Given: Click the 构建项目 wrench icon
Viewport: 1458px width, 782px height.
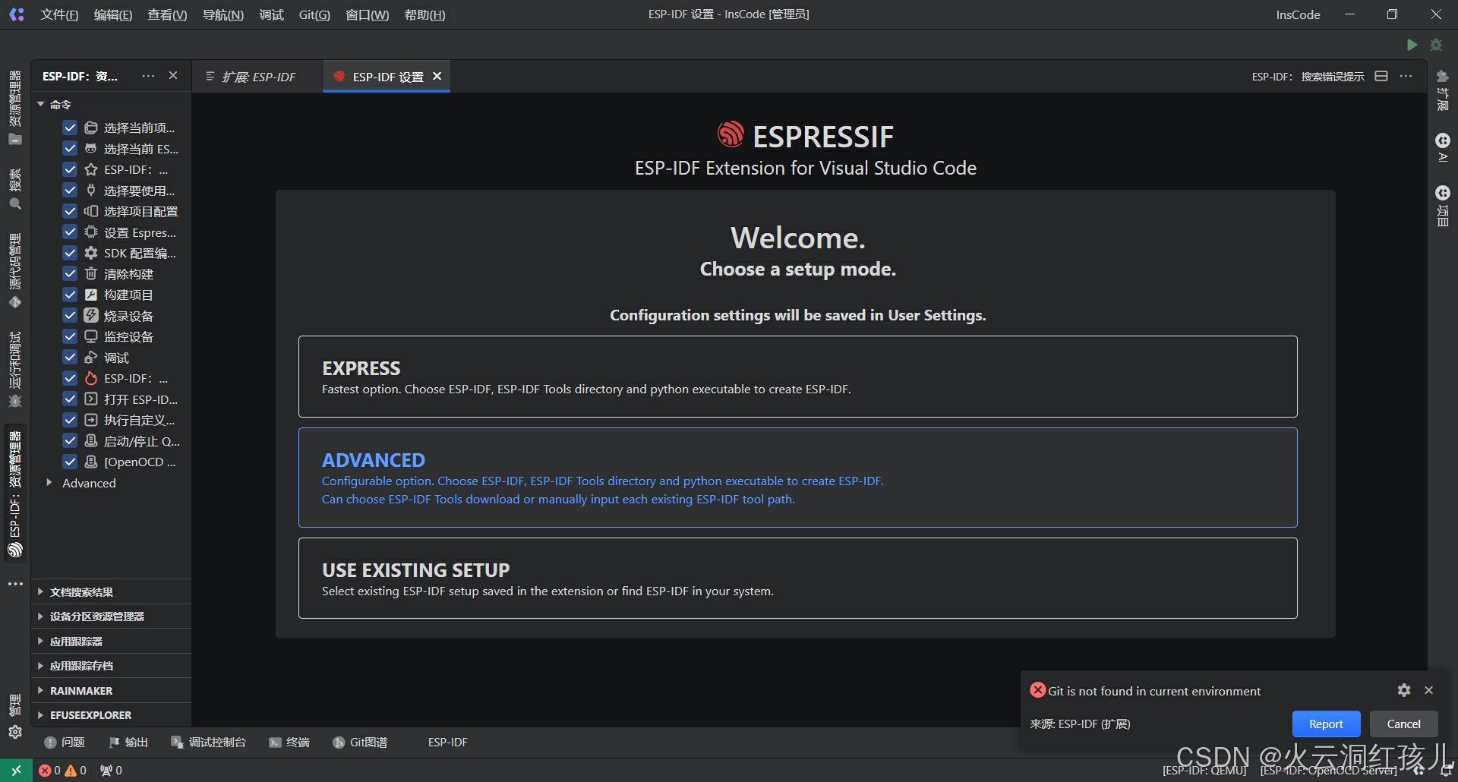Looking at the screenshot, I should point(91,295).
